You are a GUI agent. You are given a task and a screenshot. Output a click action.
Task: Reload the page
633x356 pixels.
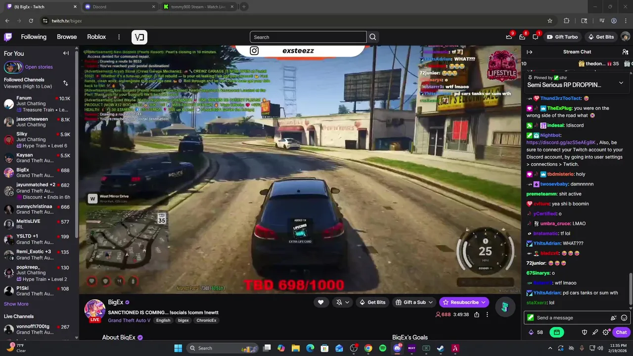[x=31, y=21]
